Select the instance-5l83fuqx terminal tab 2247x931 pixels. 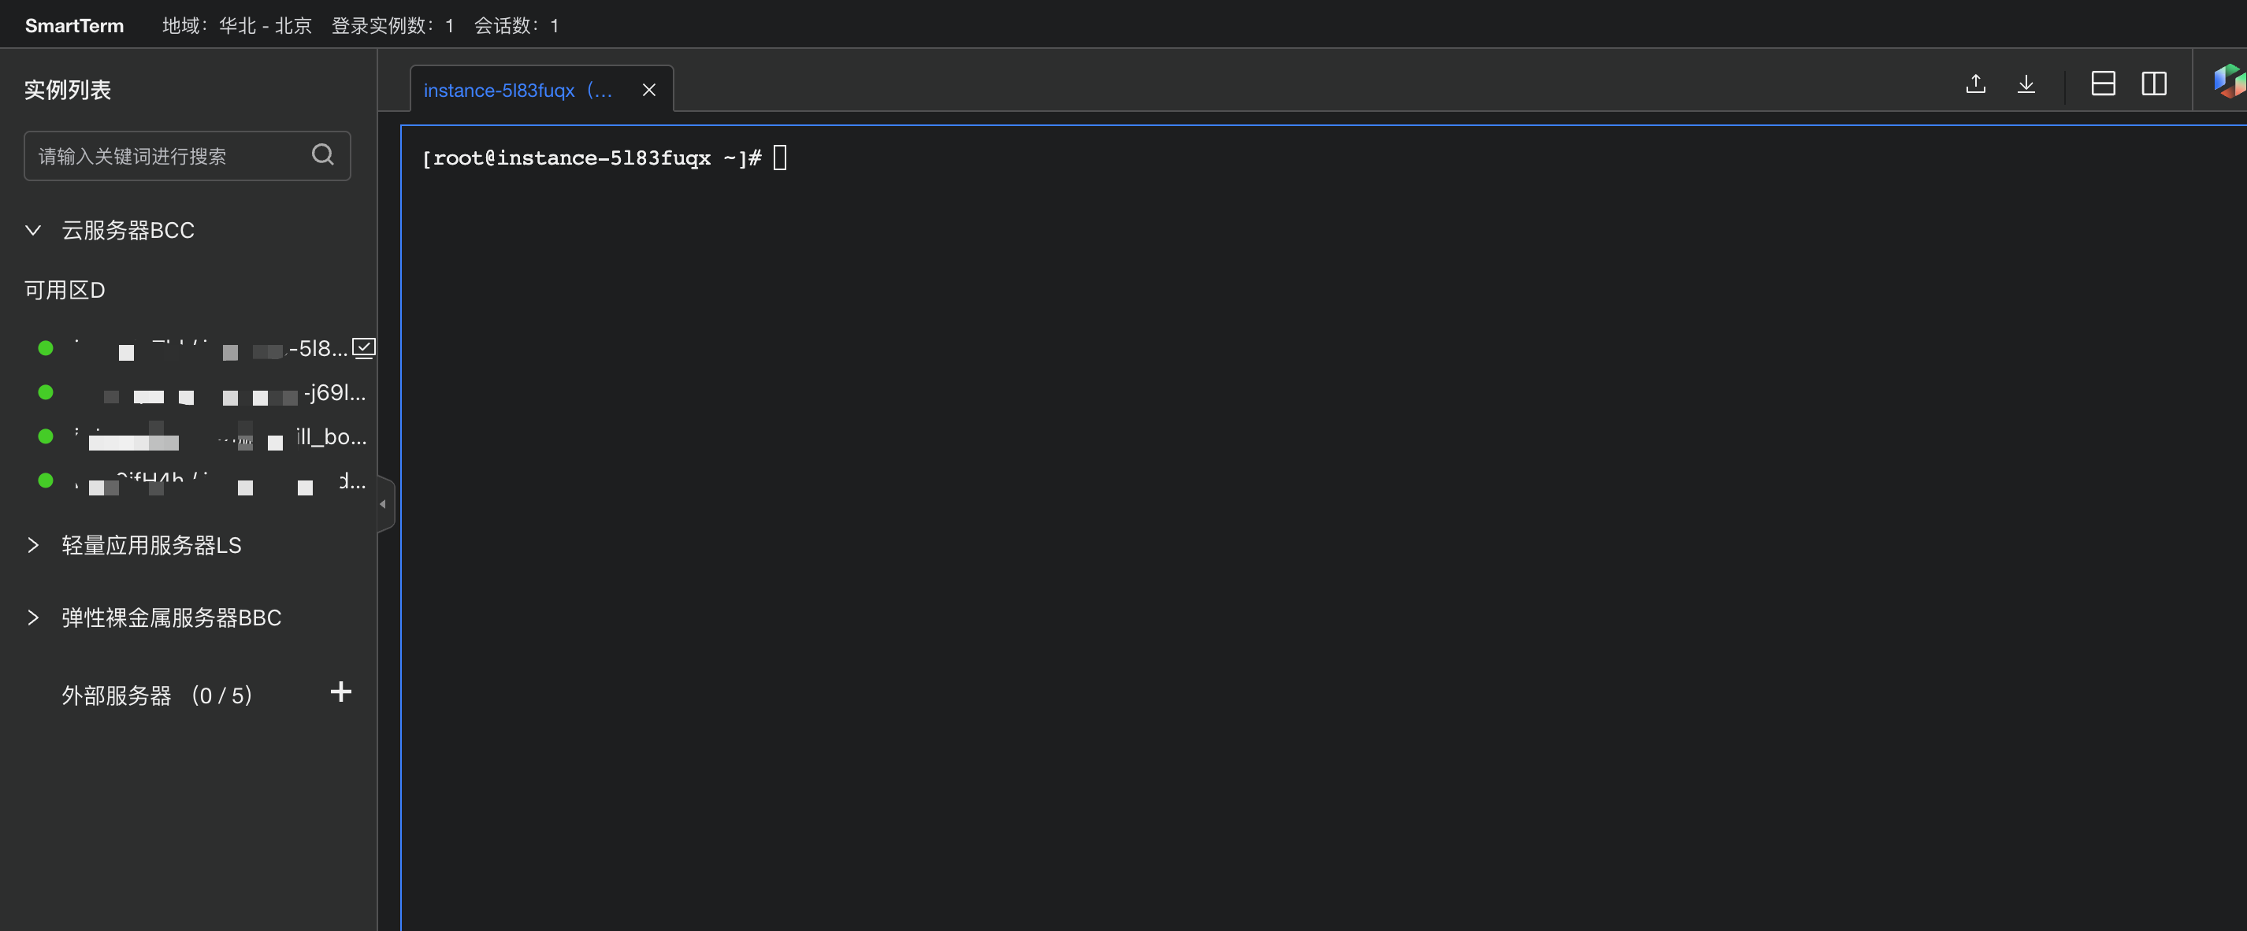(x=518, y=90)
